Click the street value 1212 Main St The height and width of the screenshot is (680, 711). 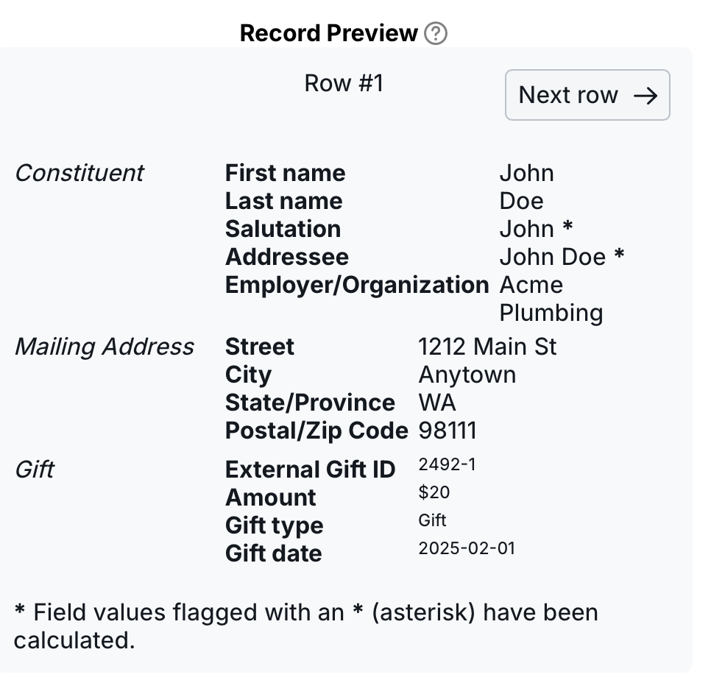pyautogui.click(x=487, y=347)
